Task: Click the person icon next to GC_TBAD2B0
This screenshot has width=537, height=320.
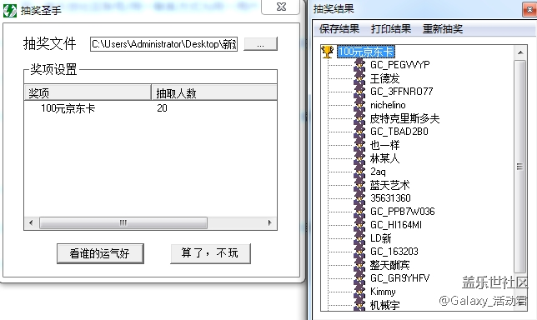Action: pos(359,132)
